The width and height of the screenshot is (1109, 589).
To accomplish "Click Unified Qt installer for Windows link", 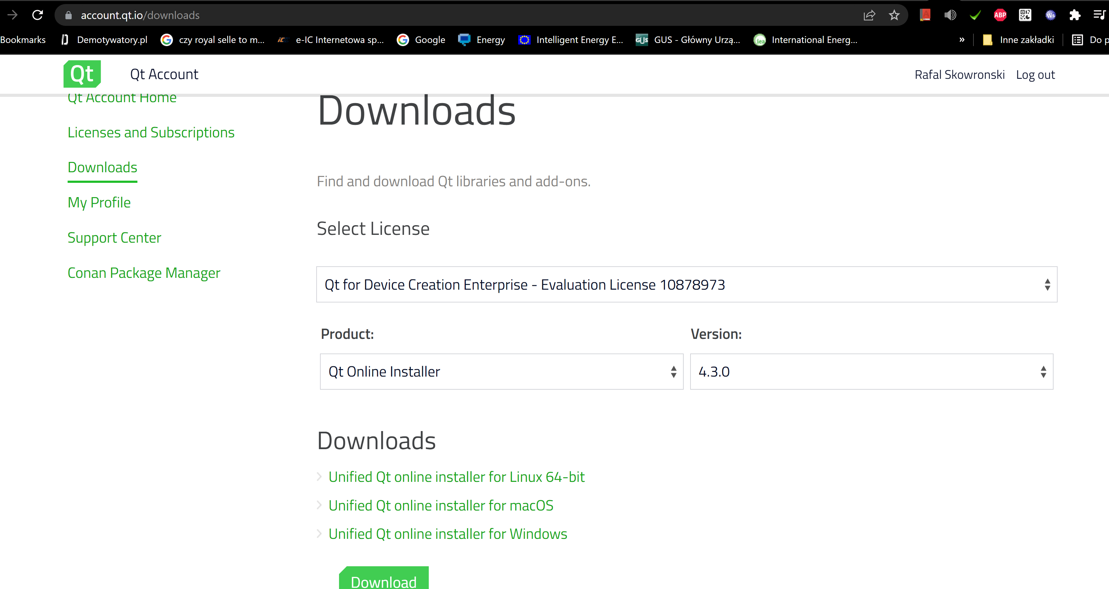I will pyautogui.click(x=447, y=534).
